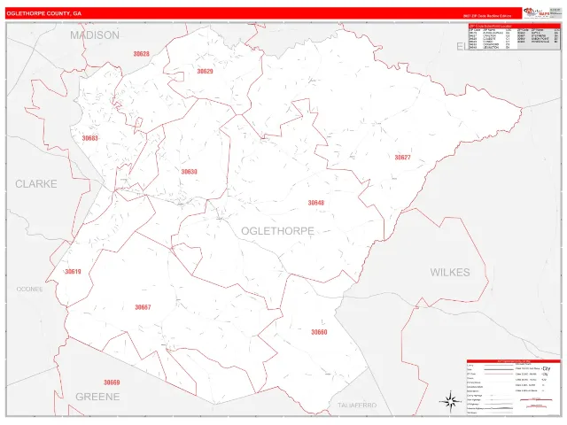
Task: Open the map legend box
Action: [514, 387]
